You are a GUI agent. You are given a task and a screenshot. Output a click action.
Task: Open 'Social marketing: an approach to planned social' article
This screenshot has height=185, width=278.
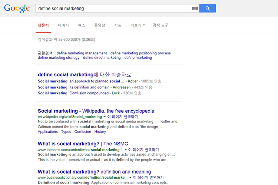[x=81, y=81]
